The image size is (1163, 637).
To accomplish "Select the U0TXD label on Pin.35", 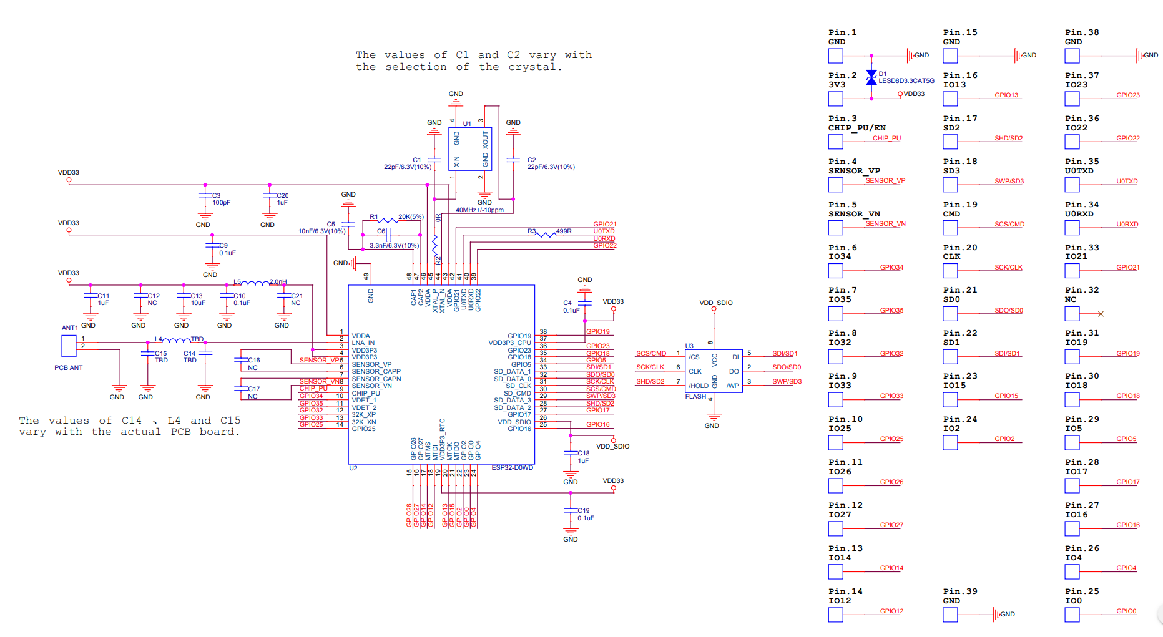I will 1127,182.
